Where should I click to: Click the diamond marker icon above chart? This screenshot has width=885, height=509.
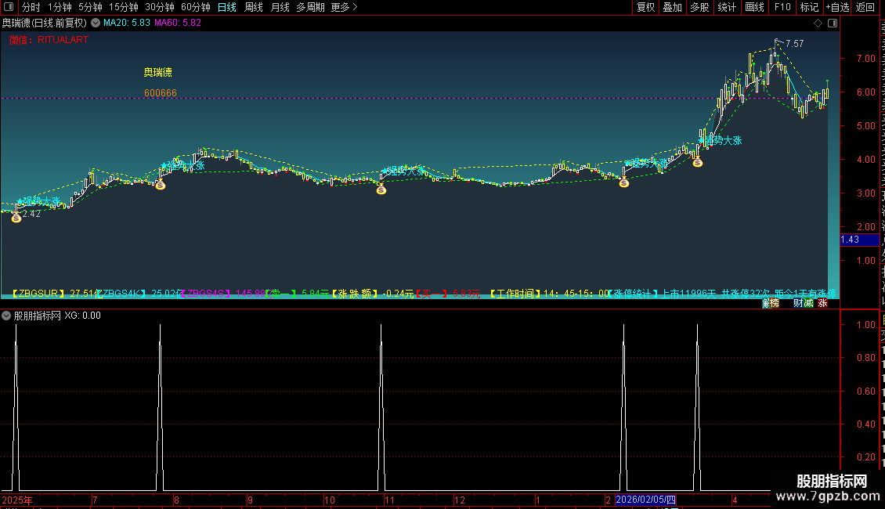point(818,23)
